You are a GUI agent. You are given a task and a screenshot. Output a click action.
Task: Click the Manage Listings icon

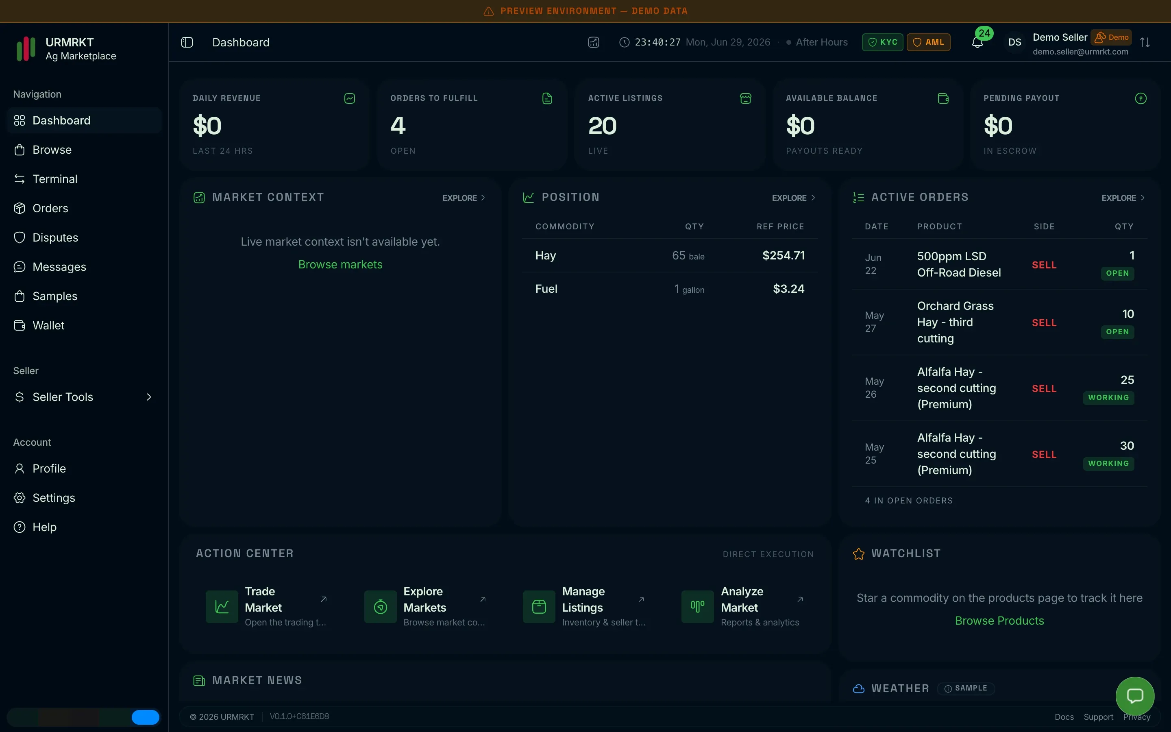click(539, 606)
